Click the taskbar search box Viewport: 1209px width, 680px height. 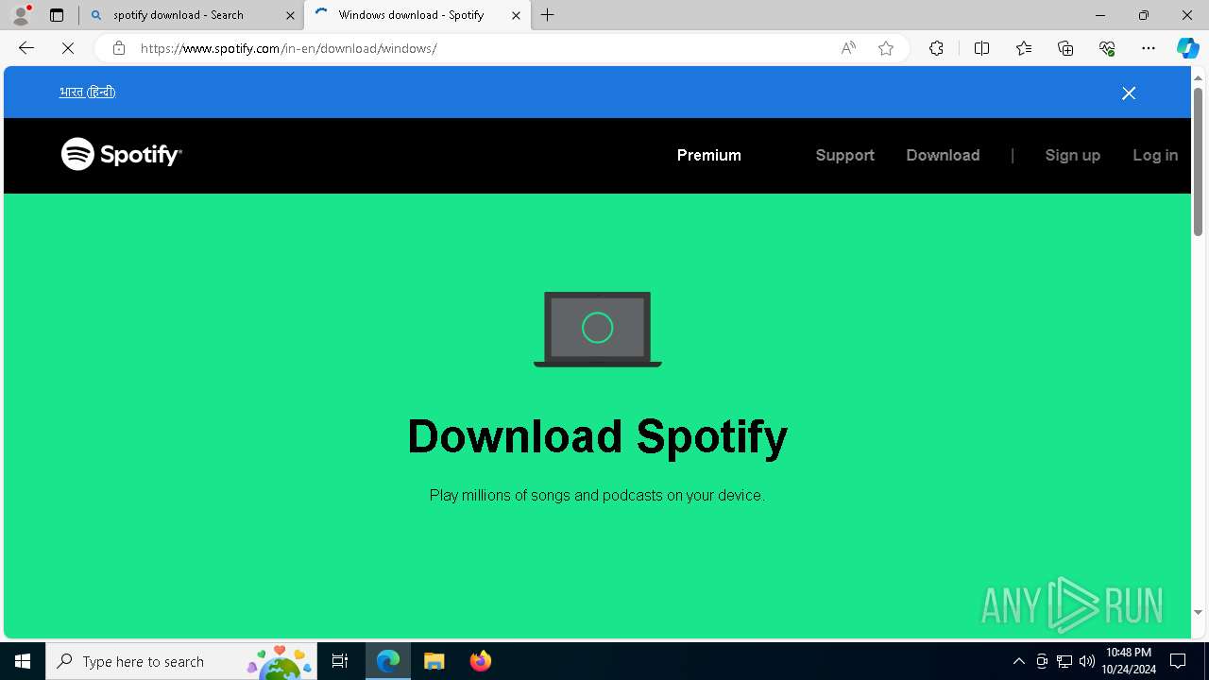(181, 661)
